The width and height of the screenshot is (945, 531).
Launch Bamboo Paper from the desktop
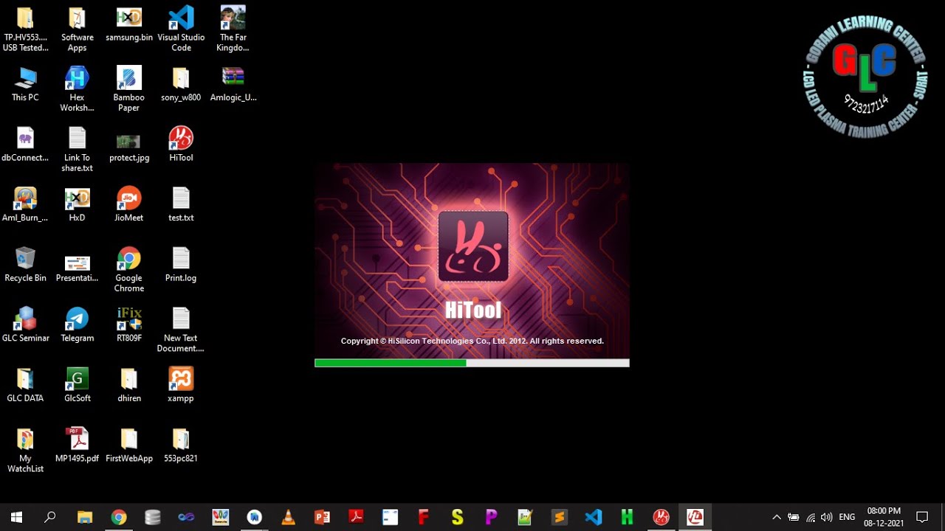click(x=128, y=89)
